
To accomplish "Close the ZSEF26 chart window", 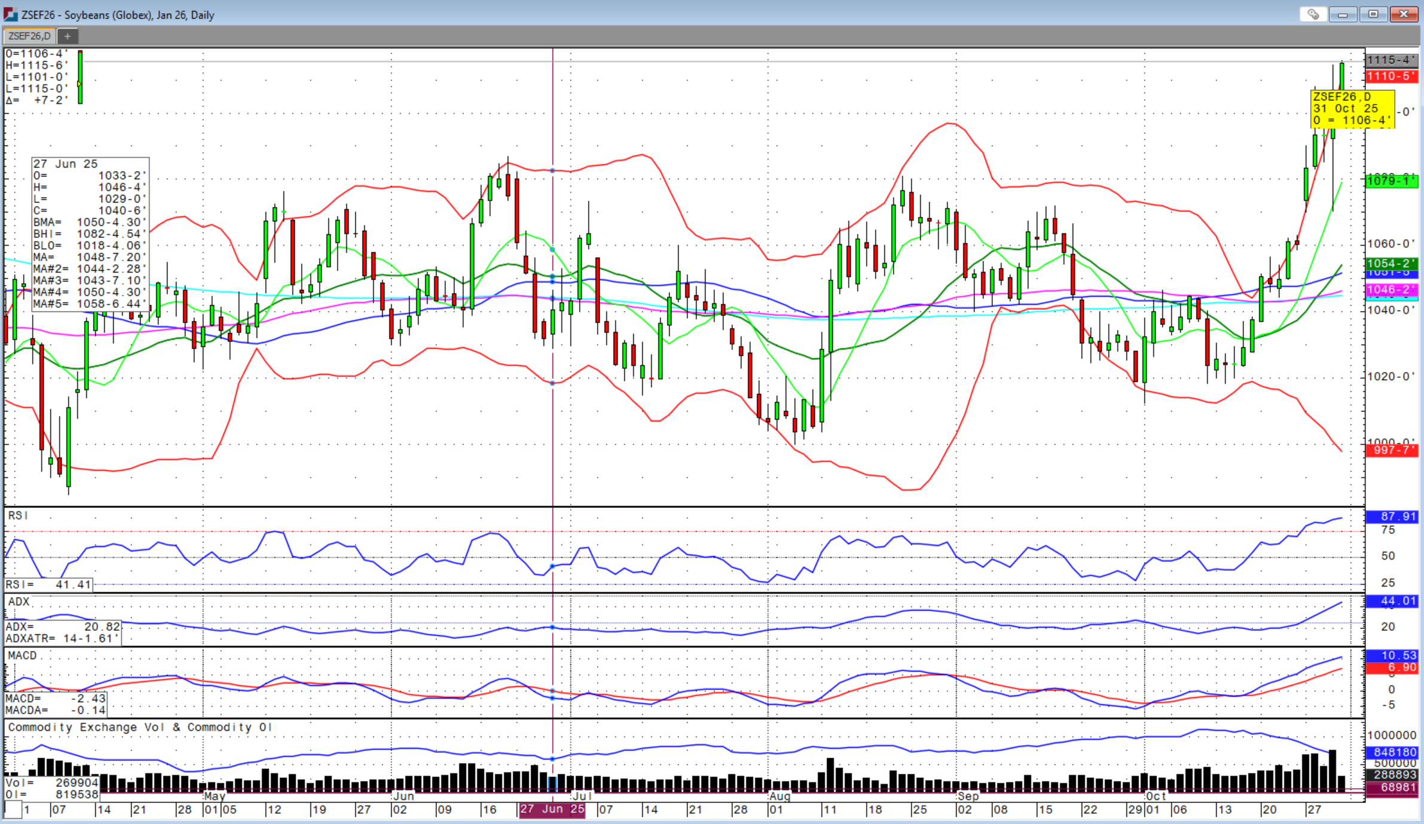I will point(1404,14).
